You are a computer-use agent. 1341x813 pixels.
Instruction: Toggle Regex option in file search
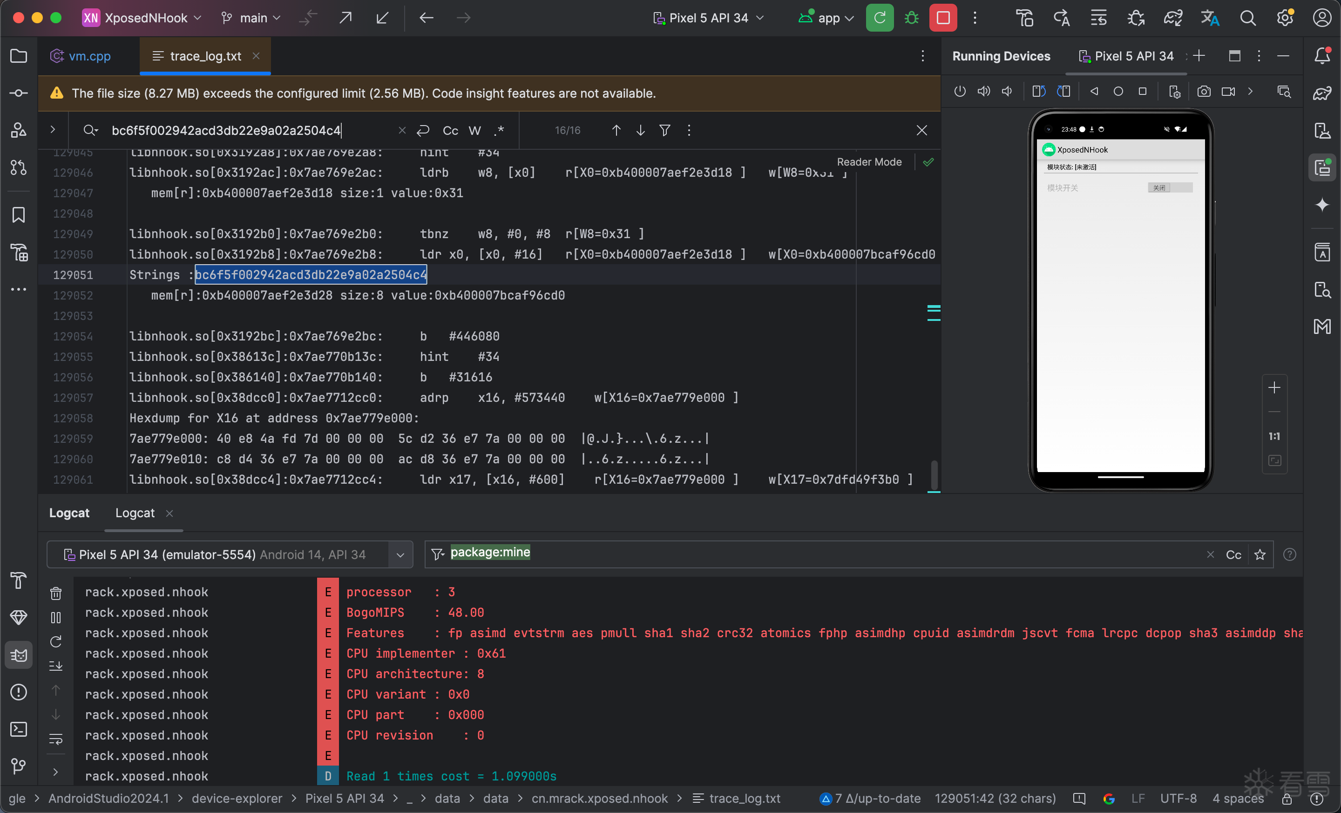[x=499, y=130]
